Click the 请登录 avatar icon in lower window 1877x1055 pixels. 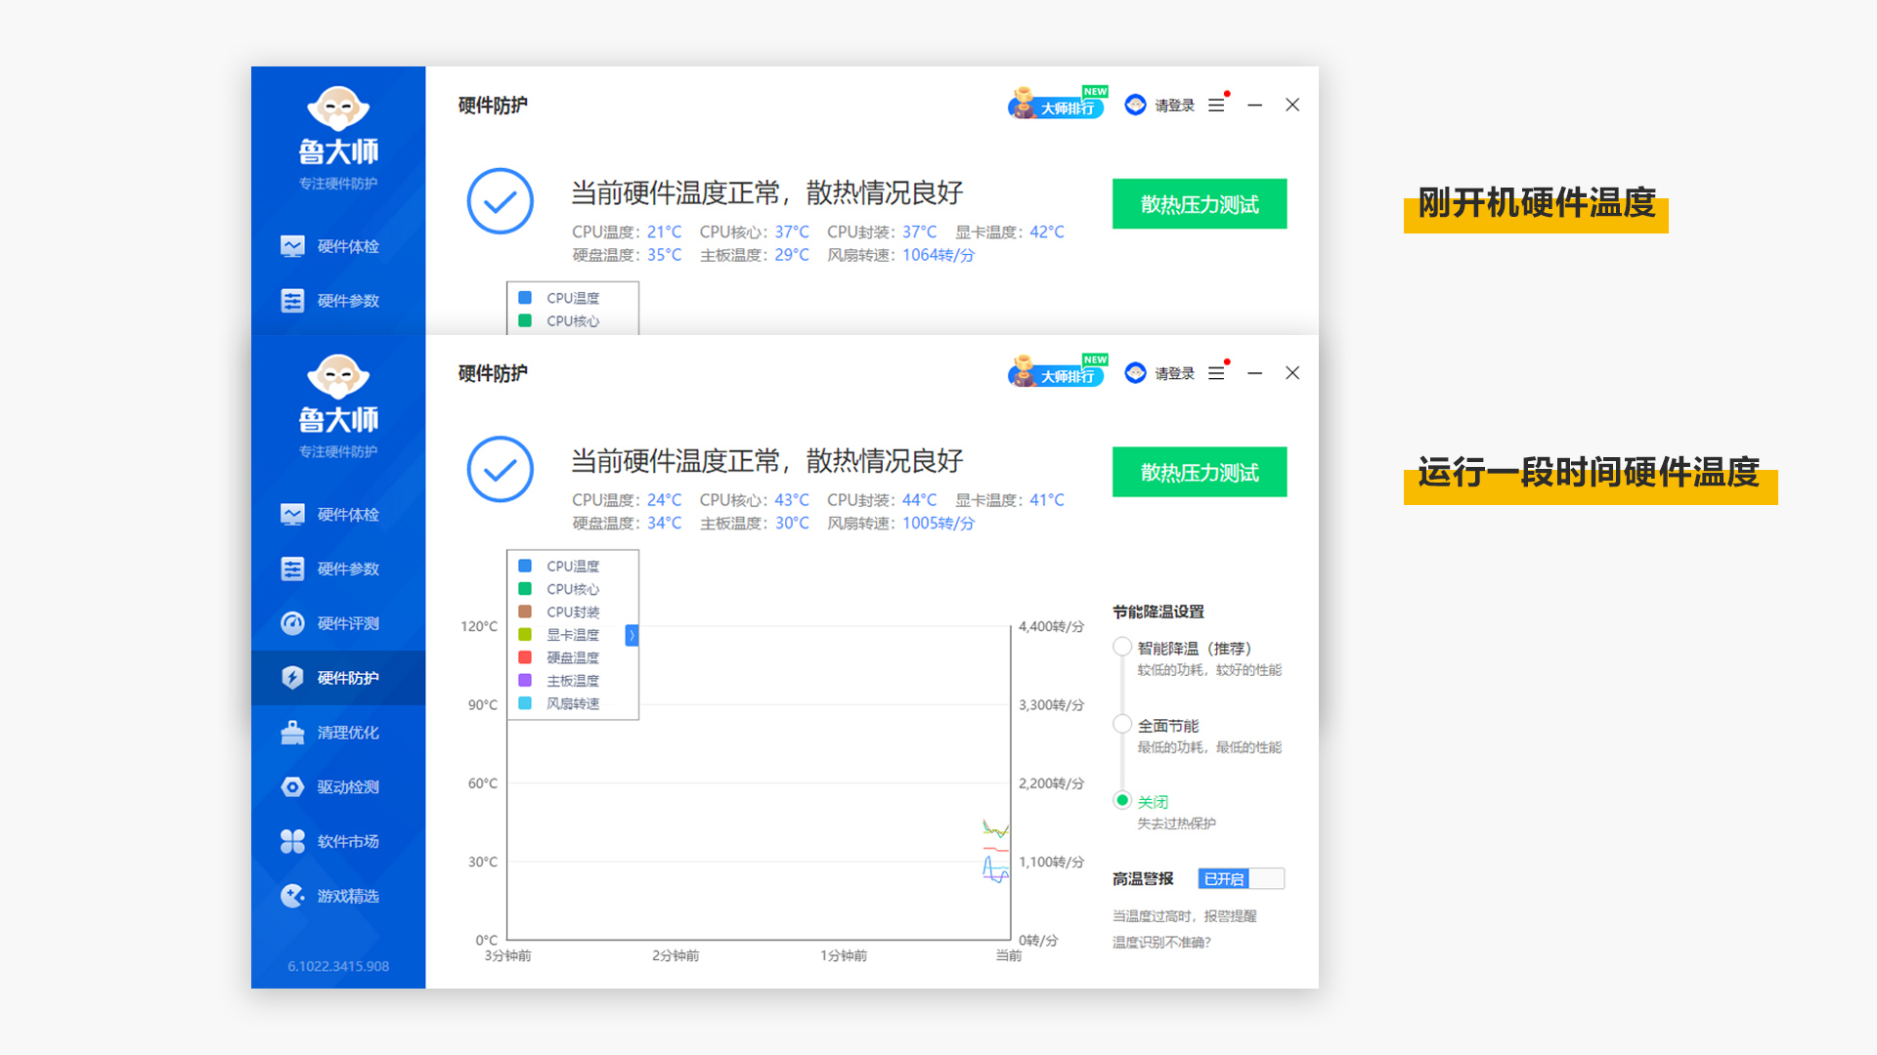click(1135, 373)
